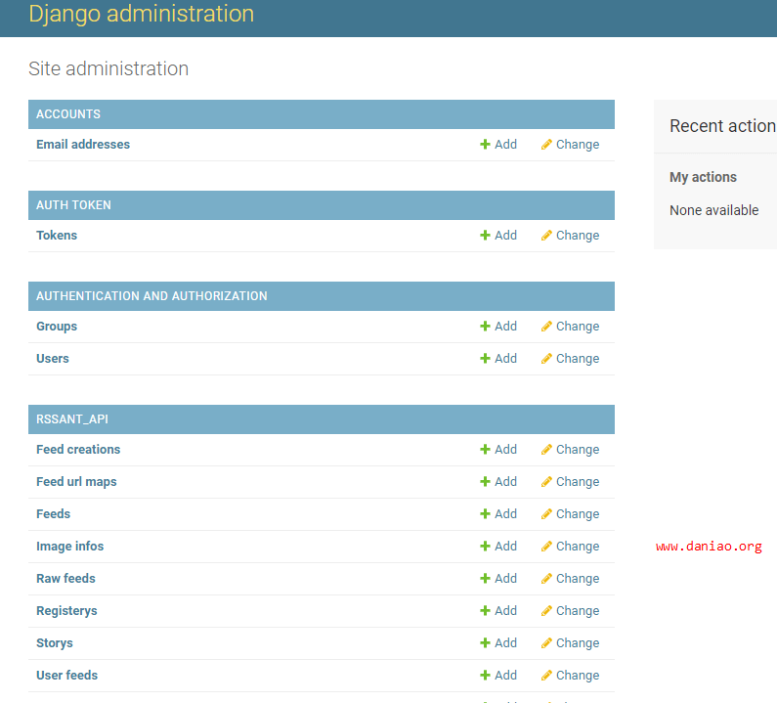The width and height of the screenshot is (777, 703).
Task: Click the pencil icon in the Tokens row
Action: pos(546,236)
